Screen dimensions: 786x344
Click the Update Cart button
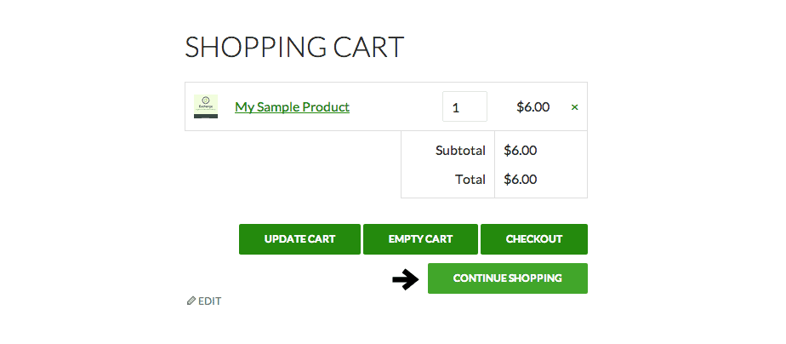click(299, 239)
